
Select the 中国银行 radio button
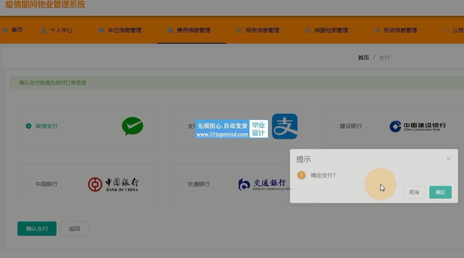(x=29, y=184)
